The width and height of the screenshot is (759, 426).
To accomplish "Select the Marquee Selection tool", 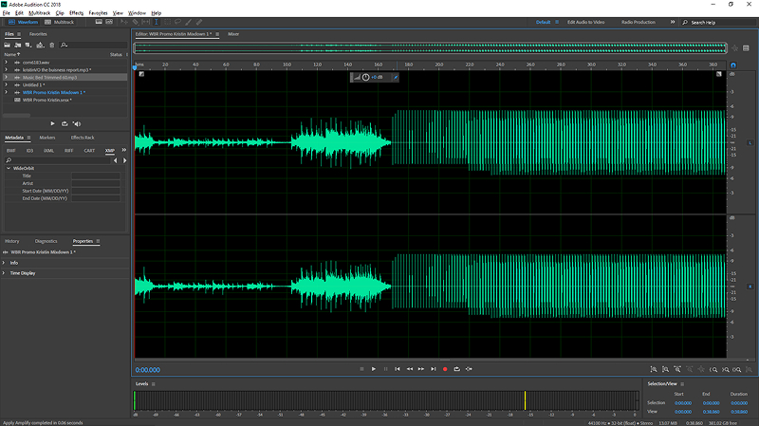I will [x=167, y=22].
